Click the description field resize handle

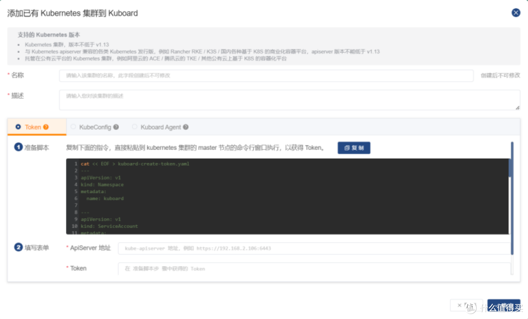click(518, 108)
